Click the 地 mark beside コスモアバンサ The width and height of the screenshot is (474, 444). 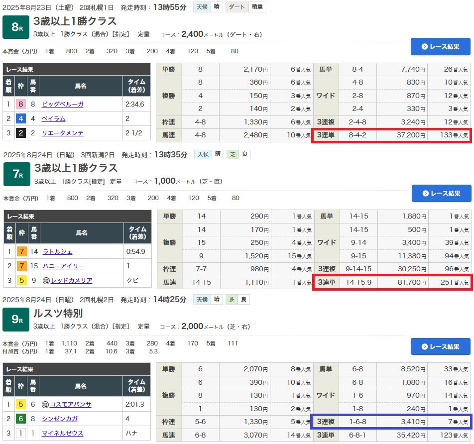click(x=45, y=405)
